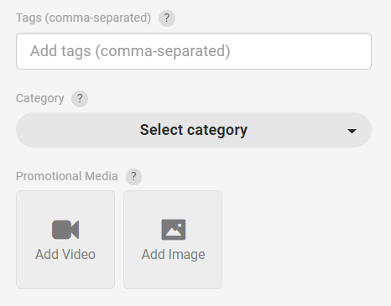
Task: Click the 'Tags (comma-separated)' field label
Action: click(83, 18)
